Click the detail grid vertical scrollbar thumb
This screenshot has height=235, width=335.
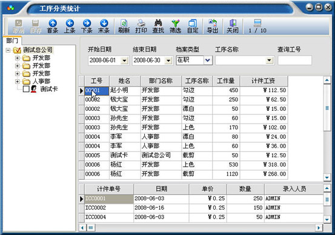pos(327,199)
